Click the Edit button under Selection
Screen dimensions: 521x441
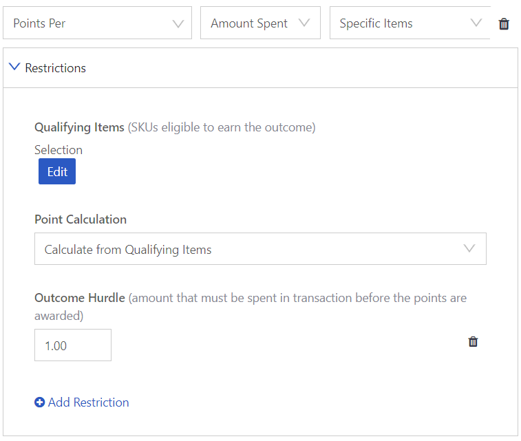pyautogui.click(x=57, y=171)
